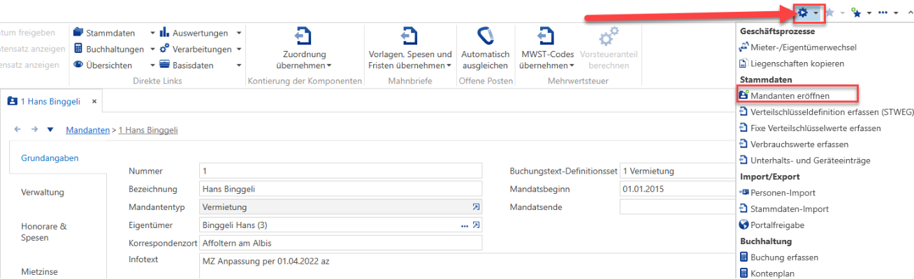This screenshot has height=279, width=914.
Task: Click the grey favorites star icon
Action: coord(829,13)
